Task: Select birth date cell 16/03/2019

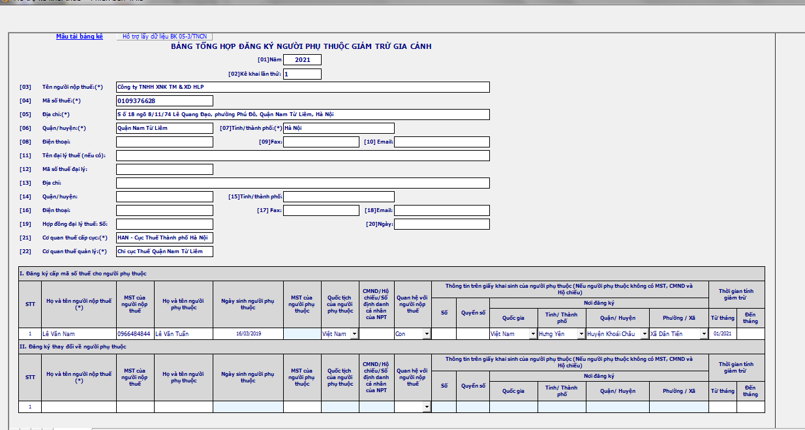Action: [248, 333]
